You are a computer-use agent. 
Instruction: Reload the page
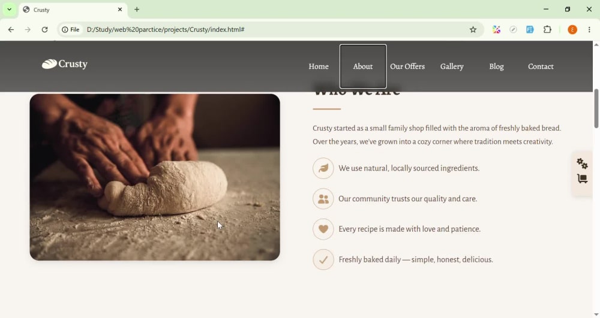pyautogui.click(x=45, y=30)
